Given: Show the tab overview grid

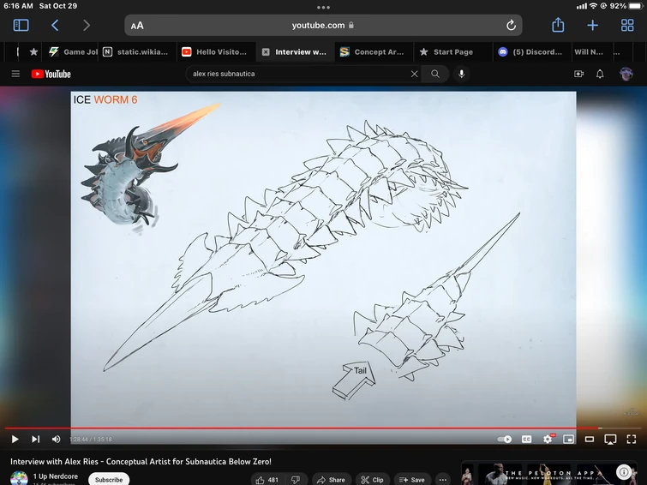Looking at the screenshot, I should pyautogui.click(x=627, y=25).
